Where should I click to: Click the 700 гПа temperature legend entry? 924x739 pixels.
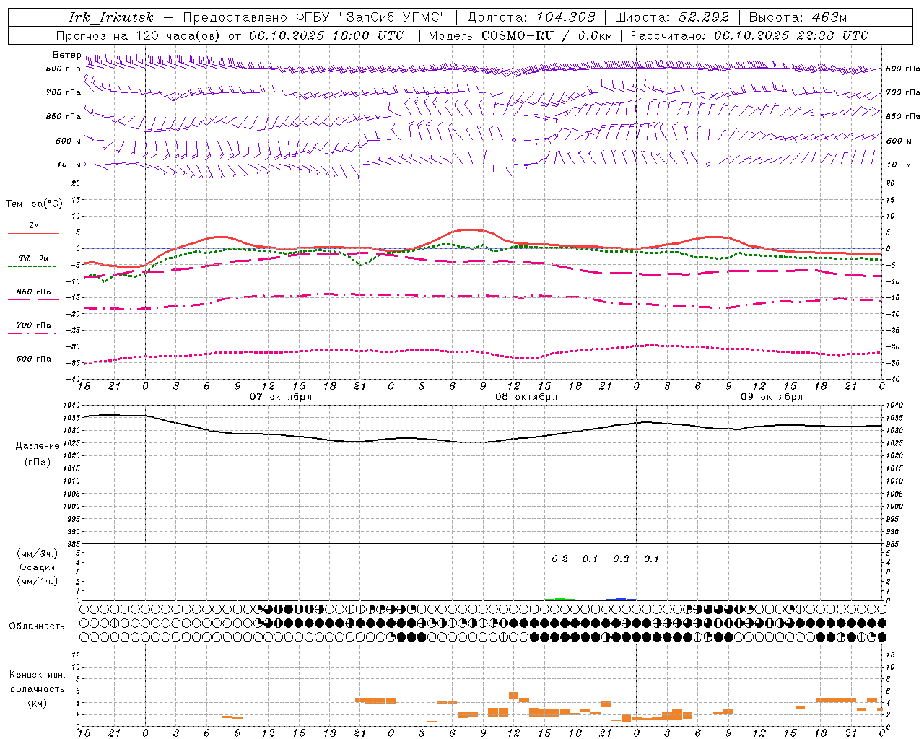pos(34,325)
